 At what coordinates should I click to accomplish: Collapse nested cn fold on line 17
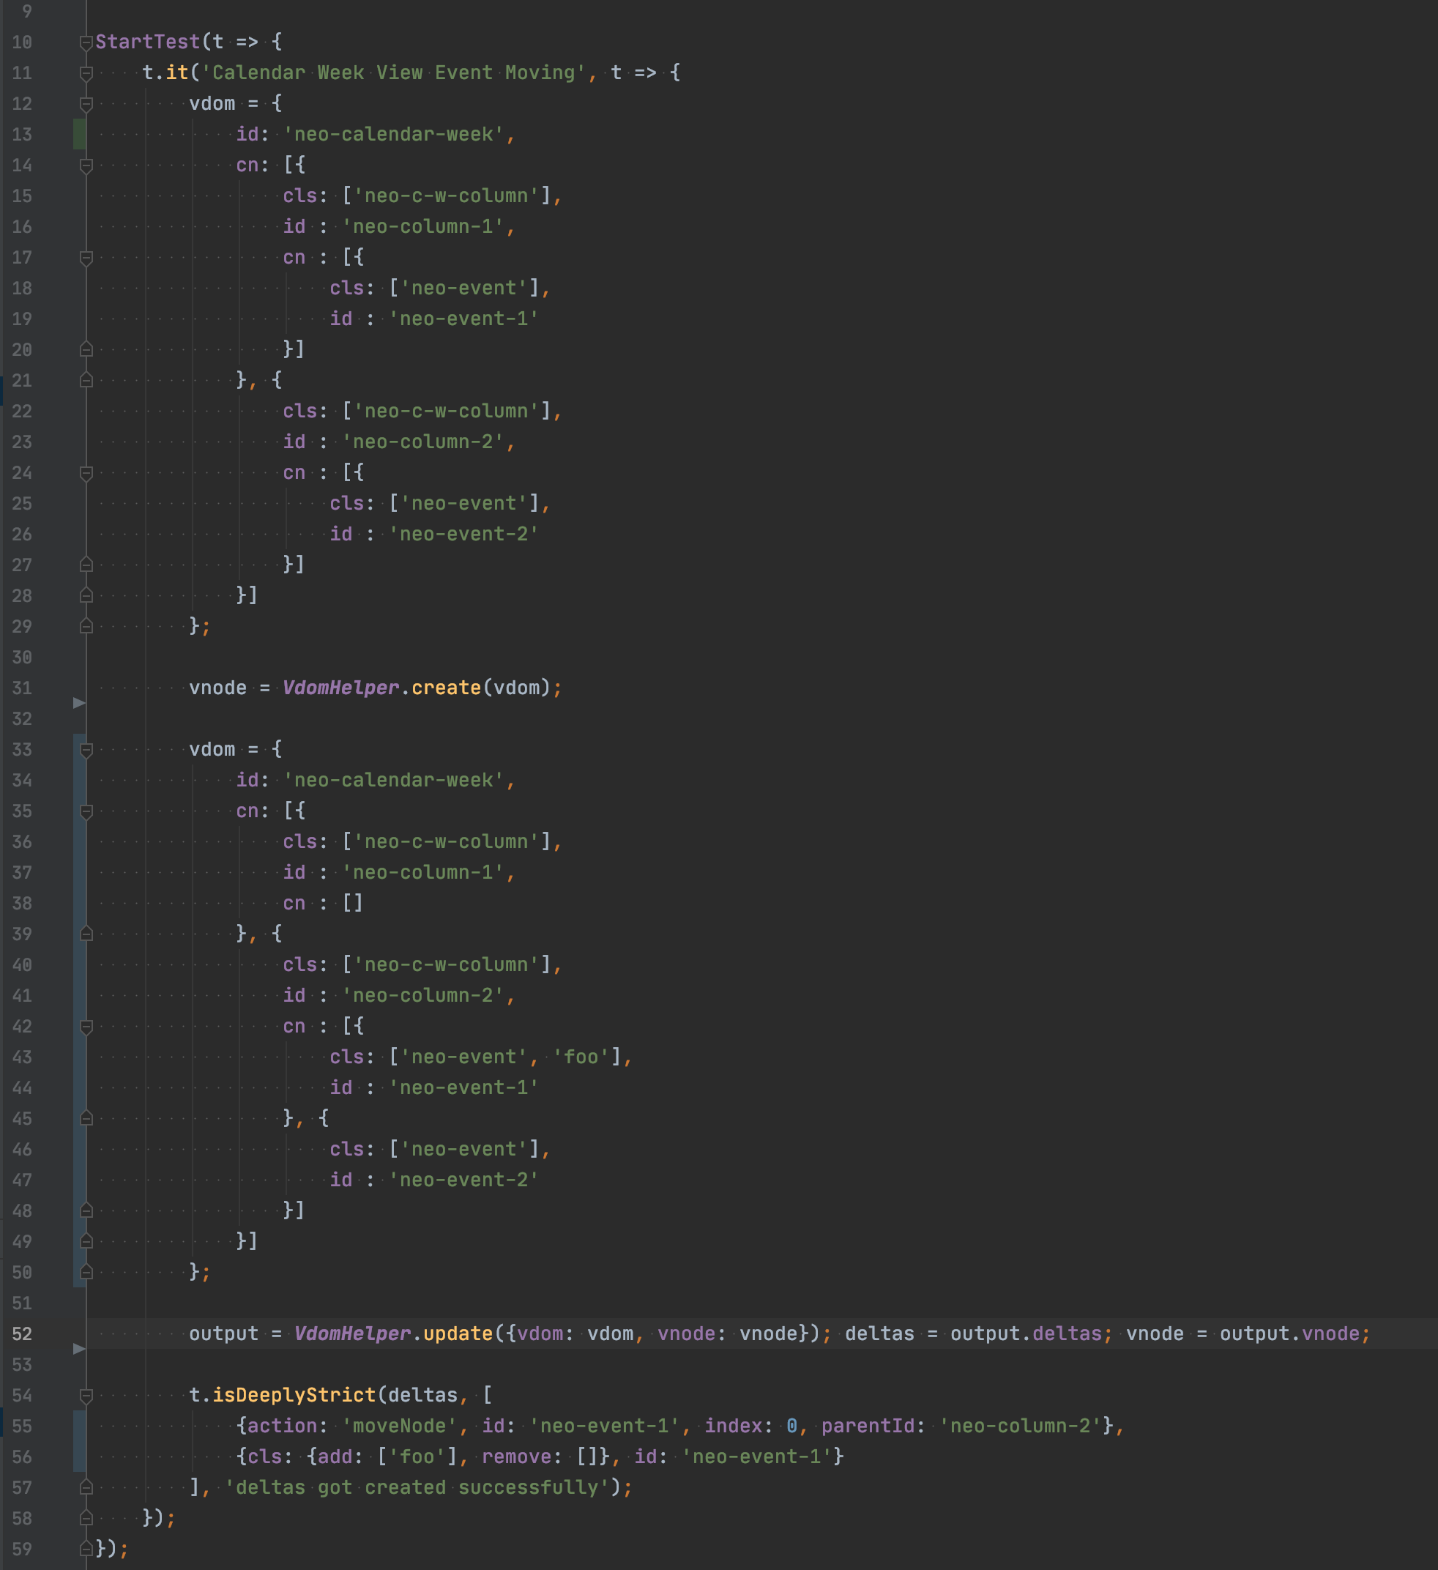click(86, 258)
